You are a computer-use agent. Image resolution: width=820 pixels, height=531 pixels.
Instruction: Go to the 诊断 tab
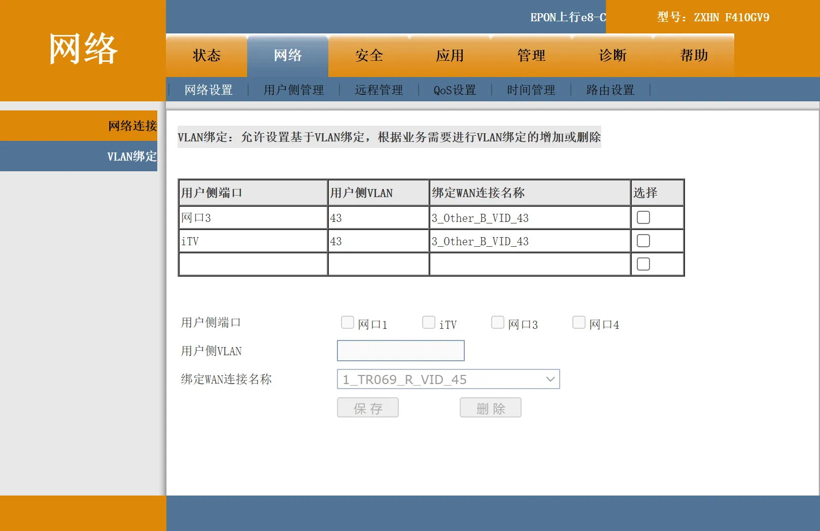coord(612,56)
